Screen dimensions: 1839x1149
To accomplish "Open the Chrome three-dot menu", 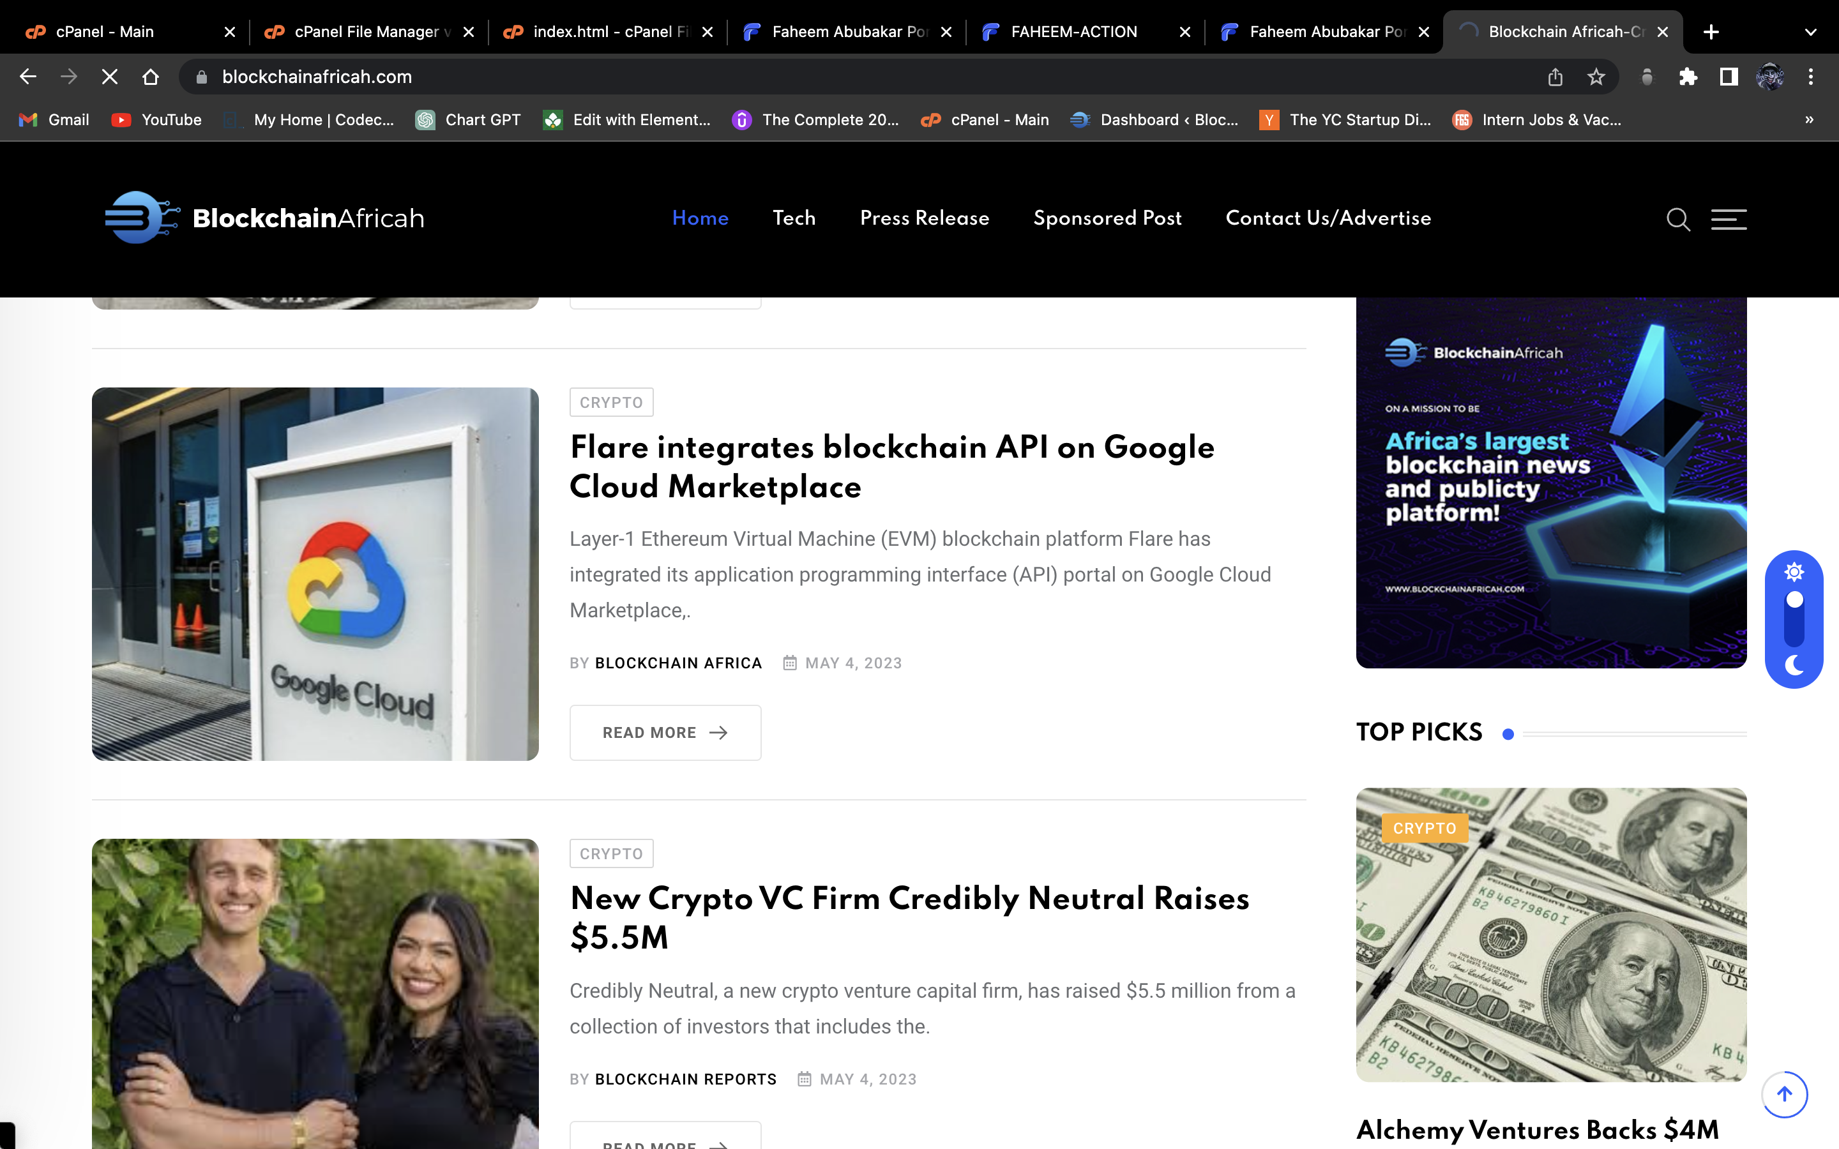I will click(x=1811, y=77).
